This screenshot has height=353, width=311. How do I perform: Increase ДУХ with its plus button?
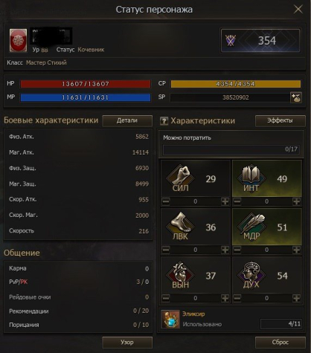click(296, 298)
